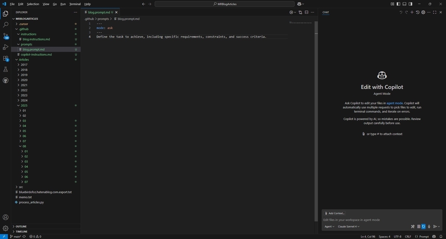This screenshot has height=239, width=446.
Task: Maximize the chat panel
Action: point(434,12)
